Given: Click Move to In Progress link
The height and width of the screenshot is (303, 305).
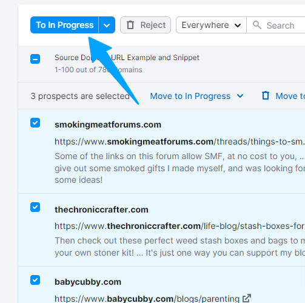Looking at the screenshot, I should point(190,96).
